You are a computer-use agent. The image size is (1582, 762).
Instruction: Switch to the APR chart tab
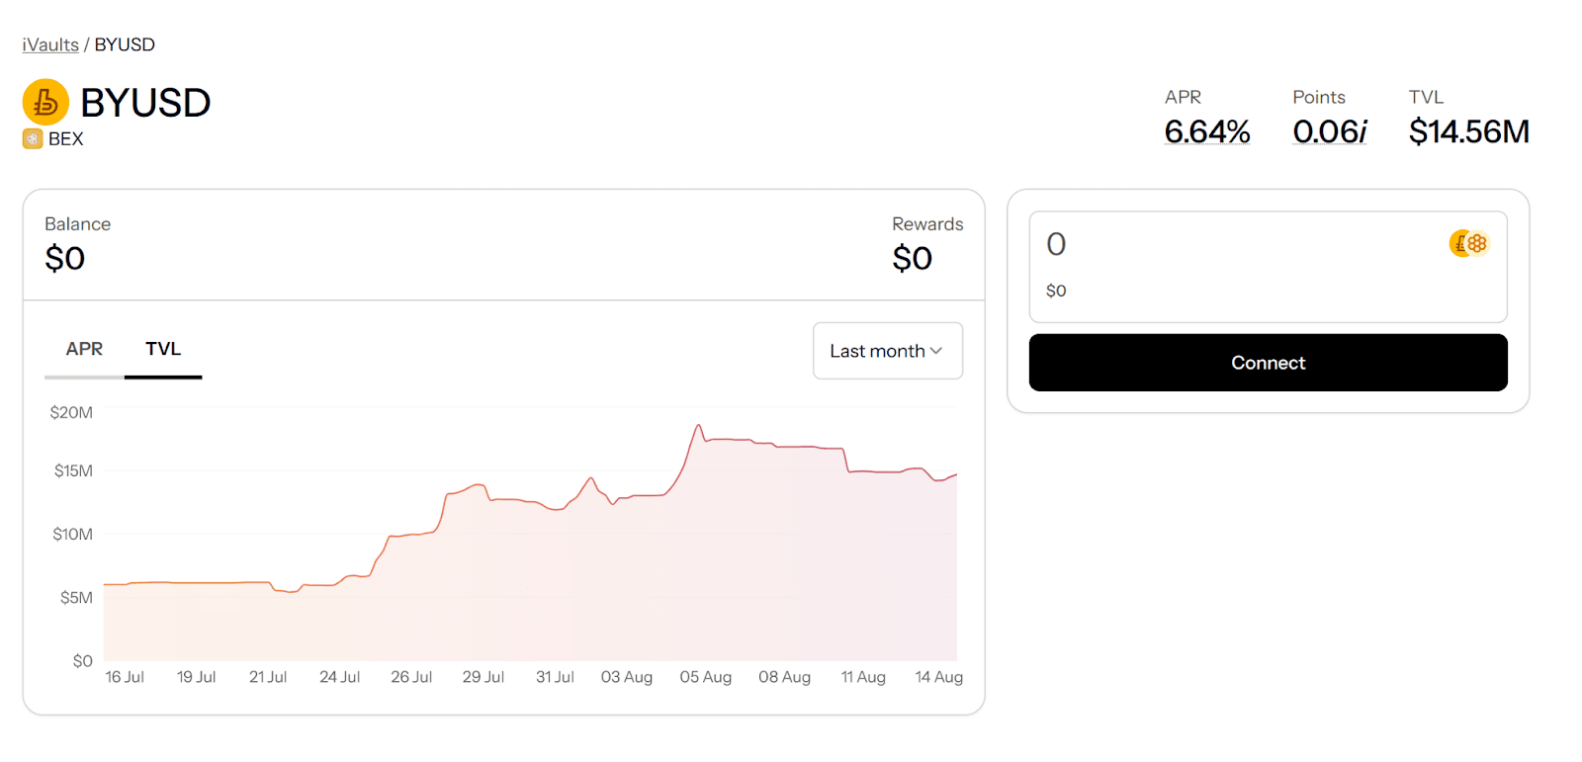click(84, 349)
